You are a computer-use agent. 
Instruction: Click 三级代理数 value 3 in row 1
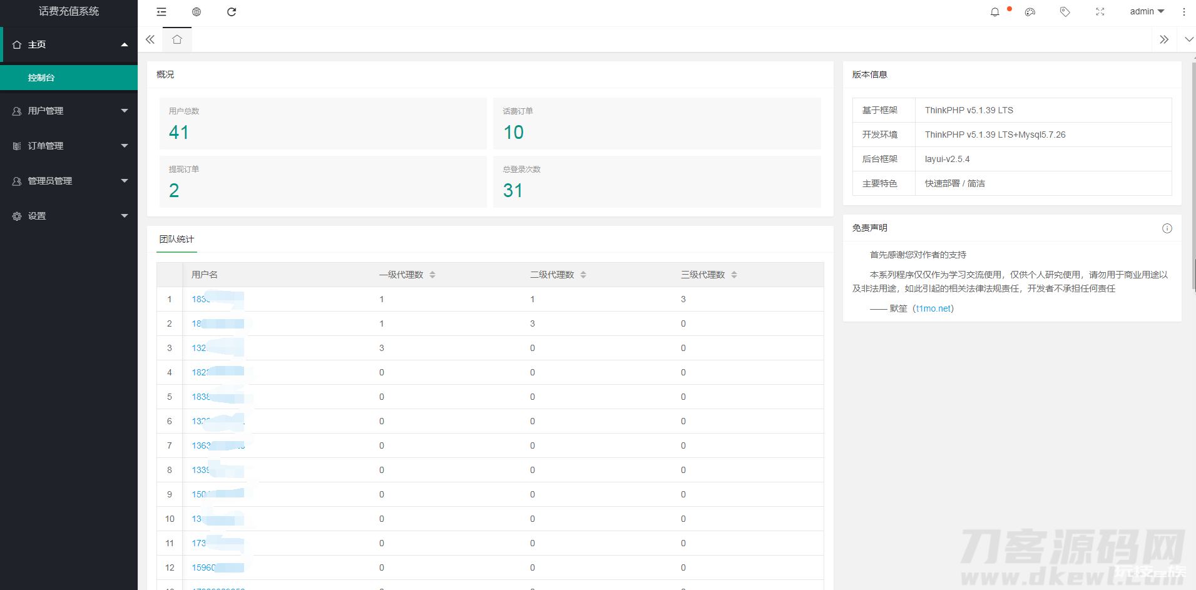683,299
